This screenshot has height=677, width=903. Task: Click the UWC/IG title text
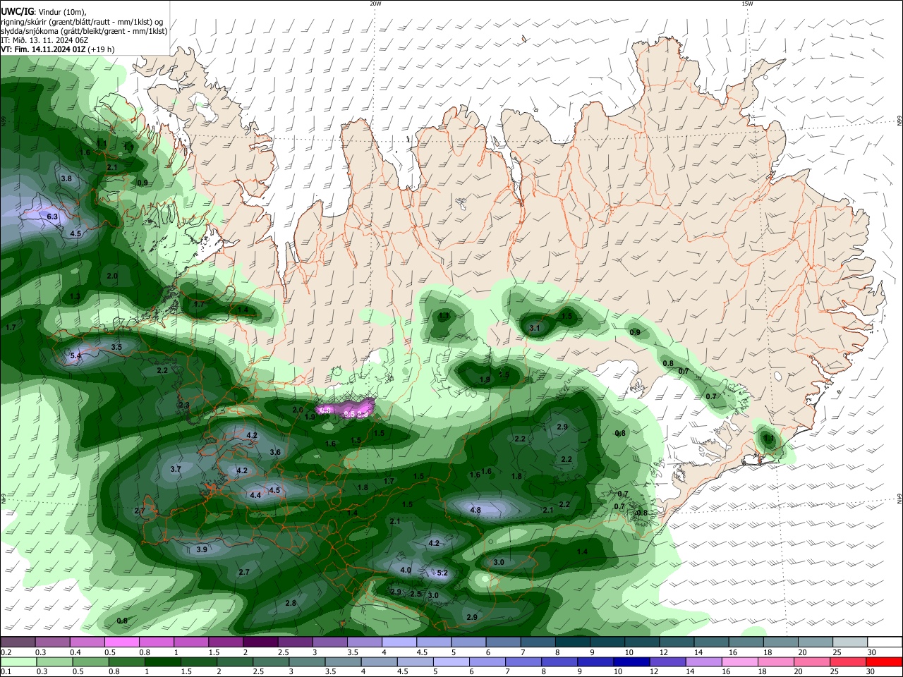click(17, 12)
